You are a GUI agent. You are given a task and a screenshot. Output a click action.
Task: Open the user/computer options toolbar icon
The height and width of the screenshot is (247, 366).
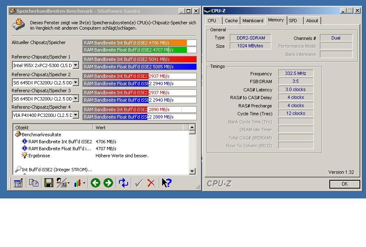(x=61, y=183)
